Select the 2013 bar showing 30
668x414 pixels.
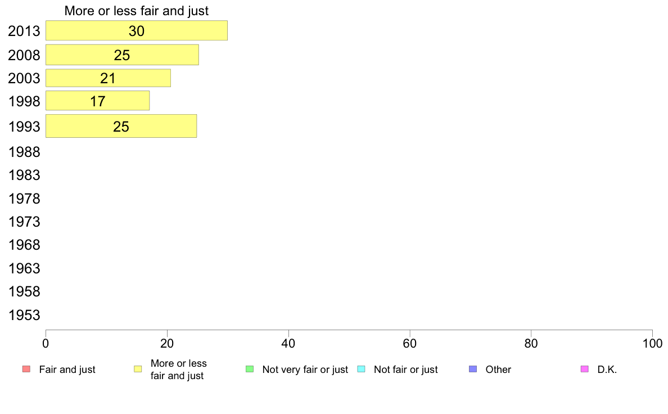136,31
